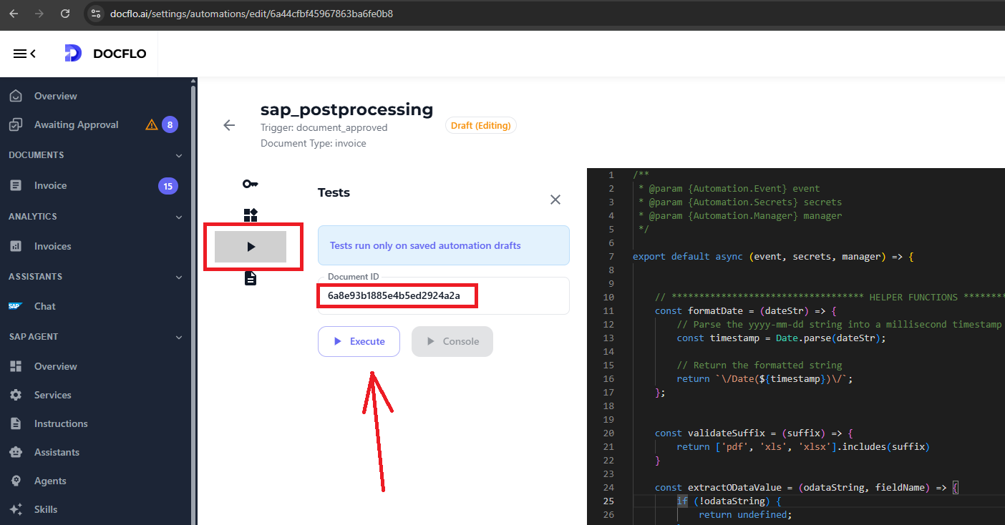
Task: Open Overview at the top of the sidebar
Action: pos(55,96)
